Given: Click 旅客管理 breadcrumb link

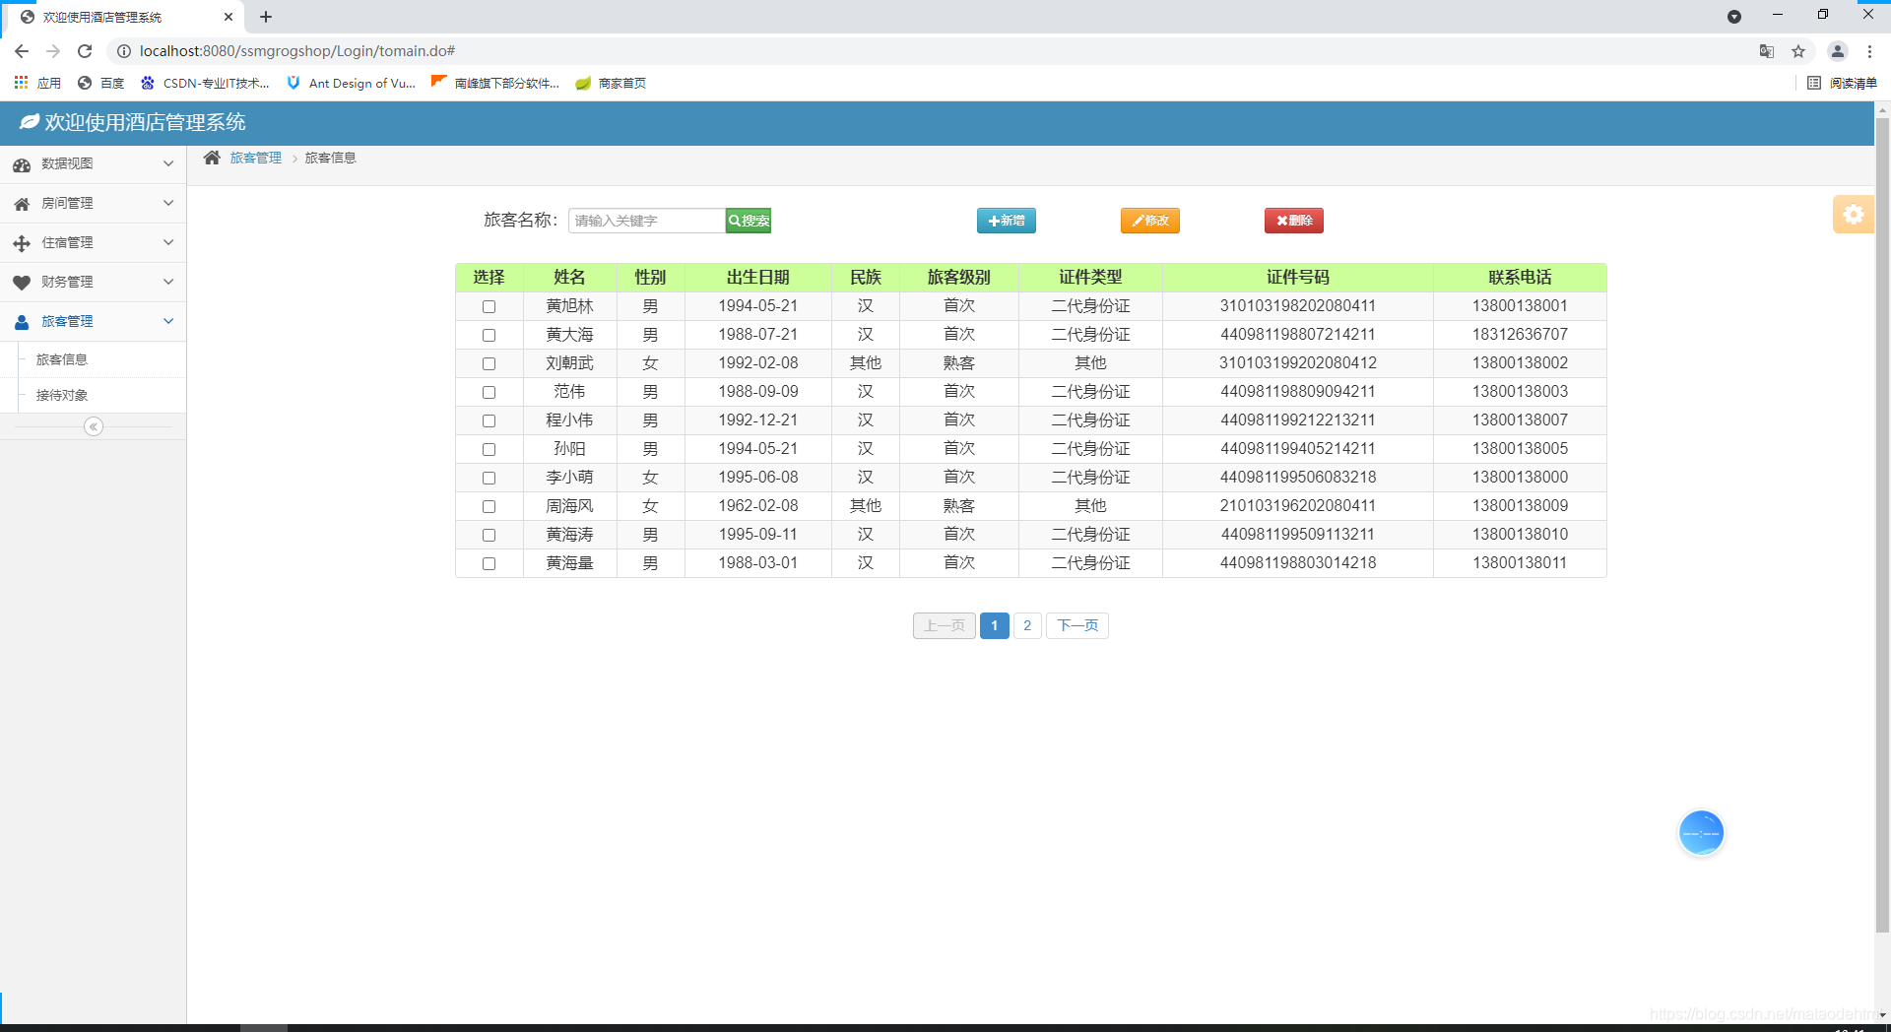Looking at the screenshot, I should point(256,158).
